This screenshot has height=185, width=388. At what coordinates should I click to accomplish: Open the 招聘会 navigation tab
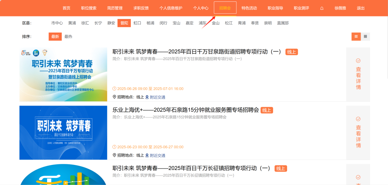click(225, 8)
